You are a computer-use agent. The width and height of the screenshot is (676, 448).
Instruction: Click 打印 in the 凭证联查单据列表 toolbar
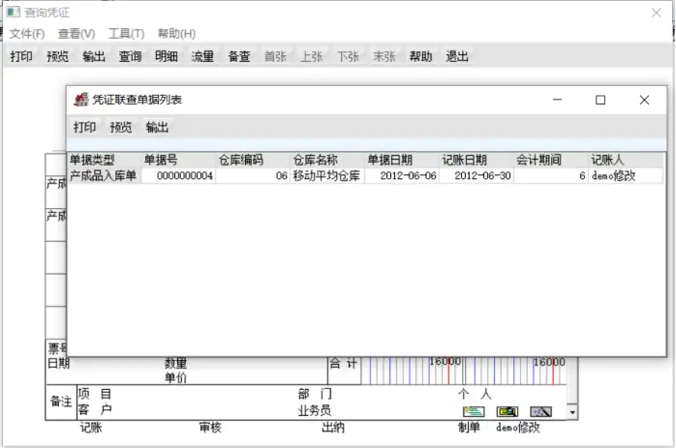pyautogui.click(x=84, y=127)
